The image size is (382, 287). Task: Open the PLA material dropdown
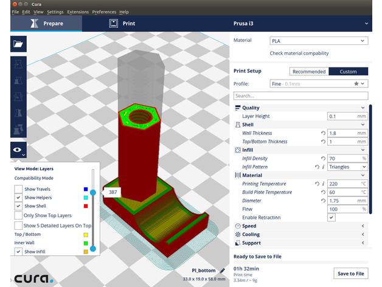319,41
